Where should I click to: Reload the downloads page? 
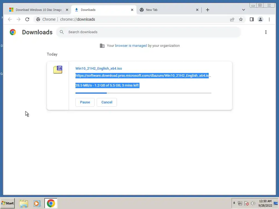click(27, 19)
